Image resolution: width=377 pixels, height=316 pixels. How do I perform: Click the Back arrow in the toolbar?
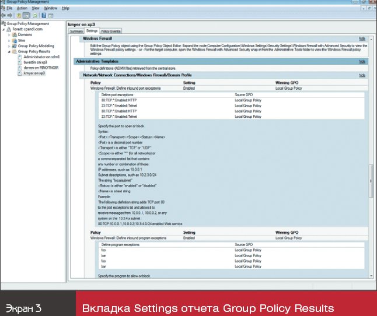click(x=3, y=16)
